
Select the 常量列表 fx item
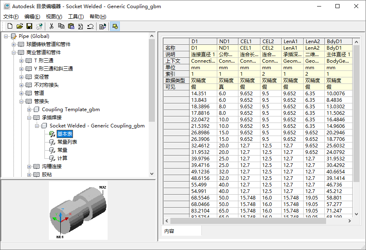click(x=67, y=142)
